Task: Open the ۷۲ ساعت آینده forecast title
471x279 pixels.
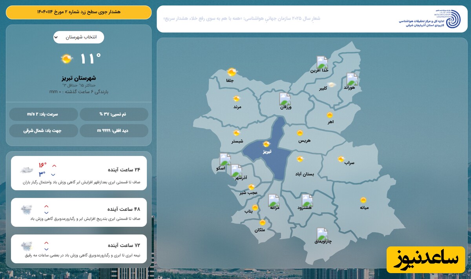Action: [124, 245]
